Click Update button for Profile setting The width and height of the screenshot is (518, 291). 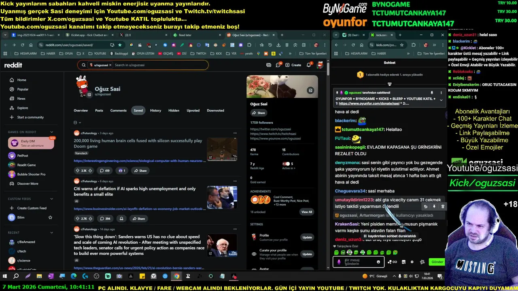(x=307, y=237)
